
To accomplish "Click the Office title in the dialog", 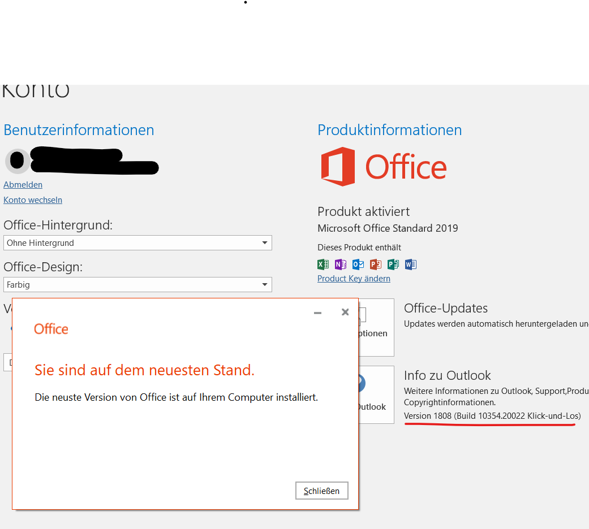I will [51, 329].
